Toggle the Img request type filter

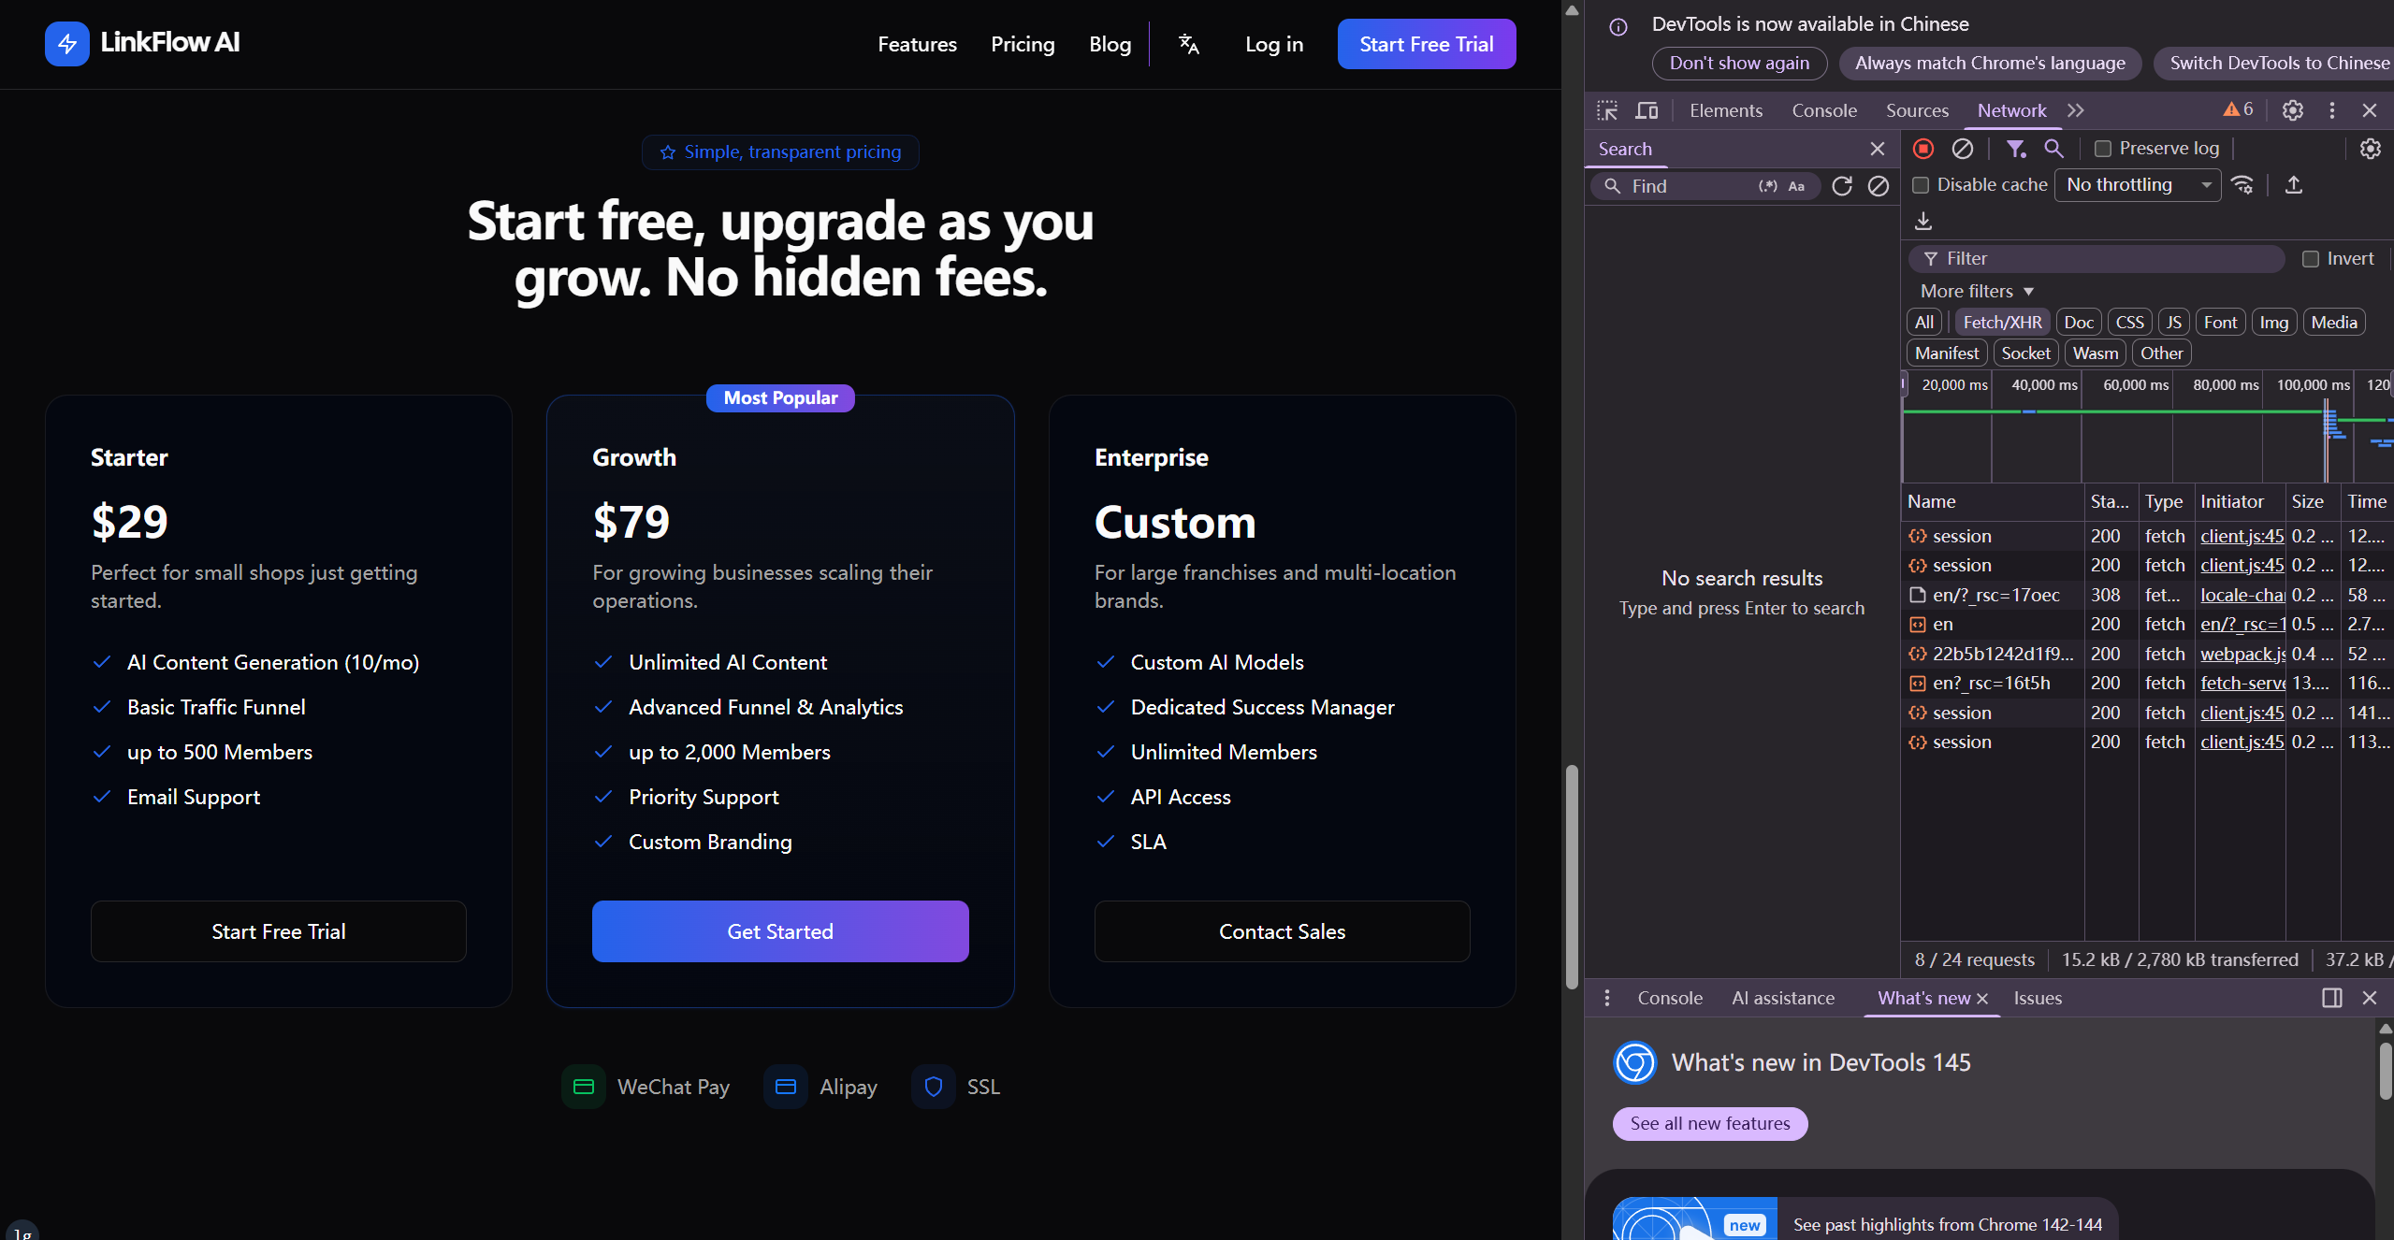(2274, 323)
